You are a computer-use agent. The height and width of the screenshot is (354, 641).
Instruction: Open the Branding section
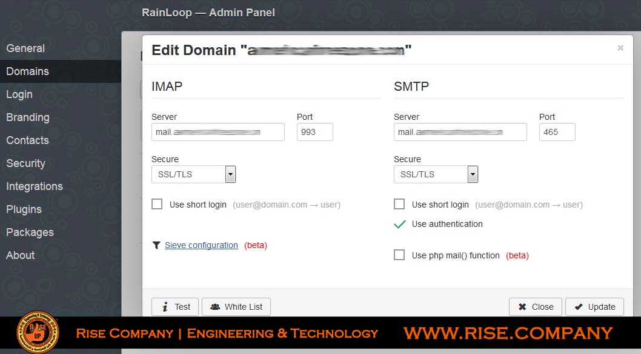click(28, 117)
